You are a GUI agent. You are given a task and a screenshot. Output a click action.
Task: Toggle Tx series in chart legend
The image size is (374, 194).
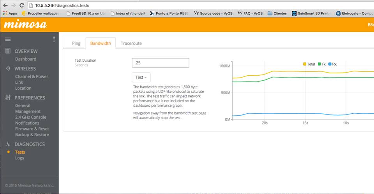click(x=321, y=64)
